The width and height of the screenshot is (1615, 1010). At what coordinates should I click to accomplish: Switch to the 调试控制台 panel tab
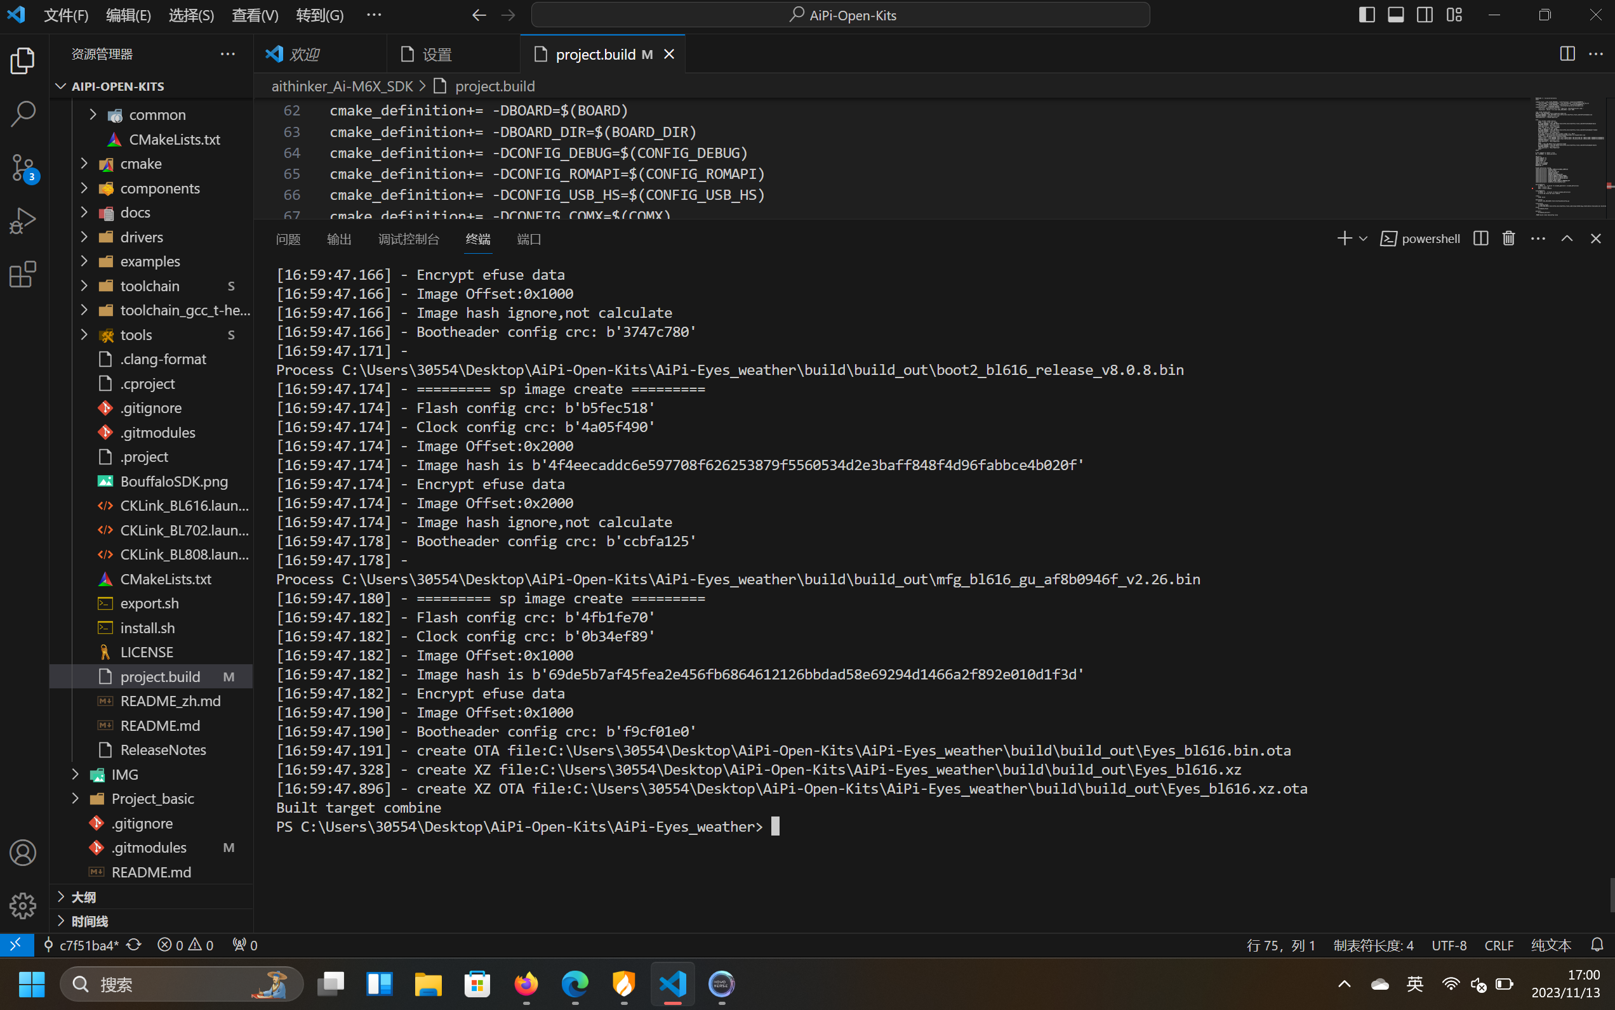click(409, 239)
